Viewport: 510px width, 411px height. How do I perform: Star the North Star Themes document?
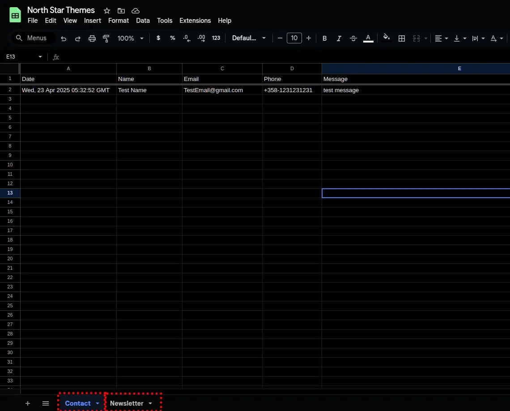[x=106, y=11]
